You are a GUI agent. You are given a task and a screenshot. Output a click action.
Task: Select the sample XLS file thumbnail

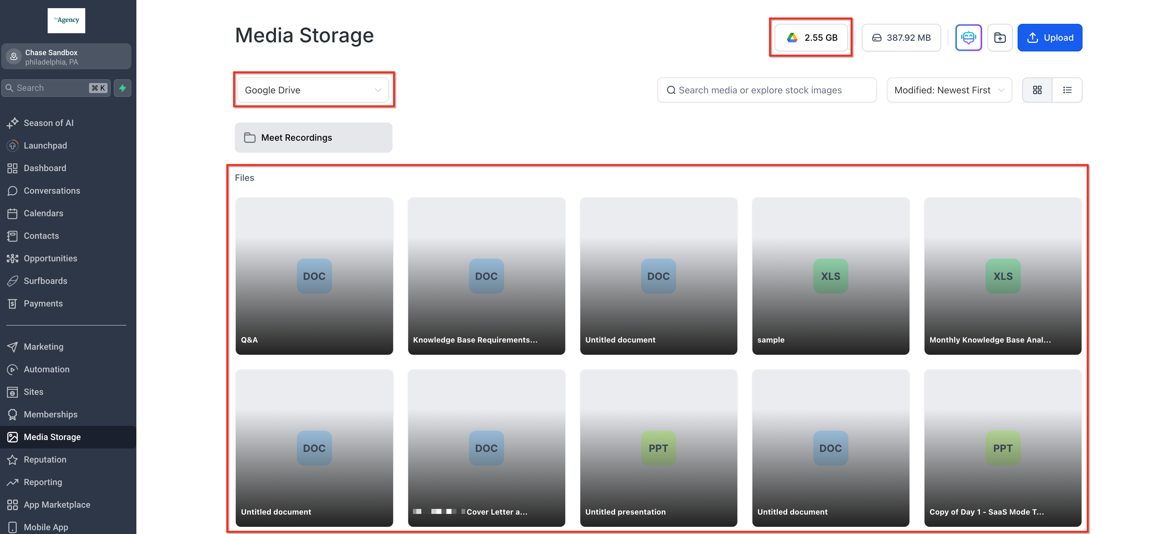pos(830,276)
